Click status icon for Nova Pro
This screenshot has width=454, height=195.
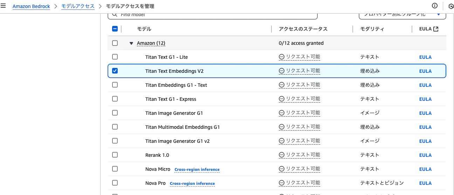[282, 183]
